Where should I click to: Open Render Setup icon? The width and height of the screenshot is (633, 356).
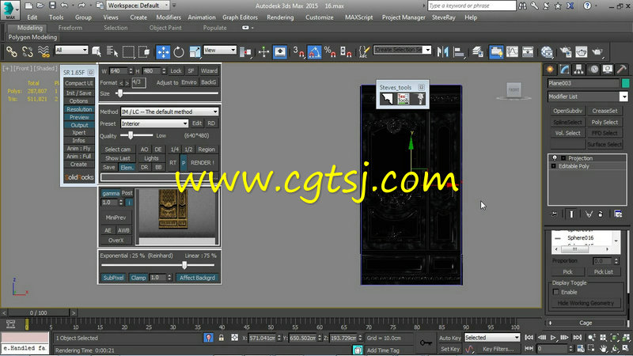click(566, 51)
